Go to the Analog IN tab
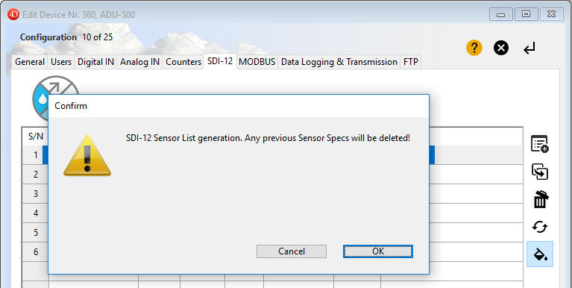Image resolution: width=572 pixels, height=288 pixels. [140, 62]
